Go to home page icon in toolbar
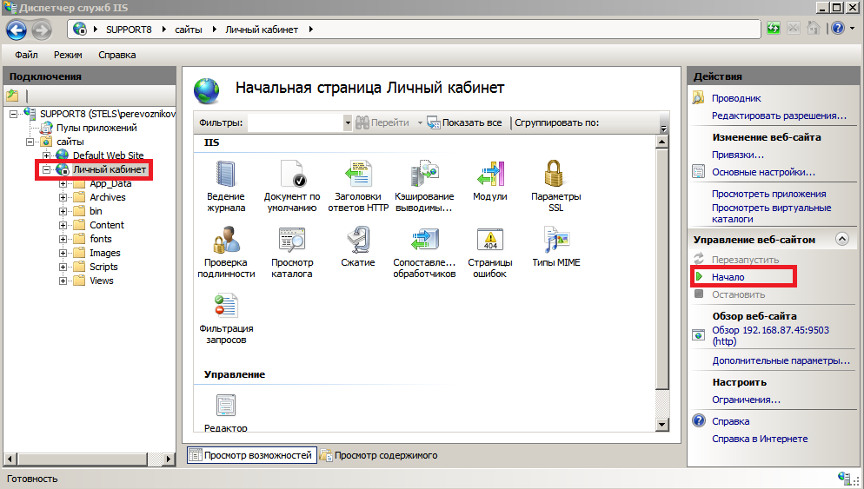This screenshot has width=864, height=489. (x=814, y=28)
